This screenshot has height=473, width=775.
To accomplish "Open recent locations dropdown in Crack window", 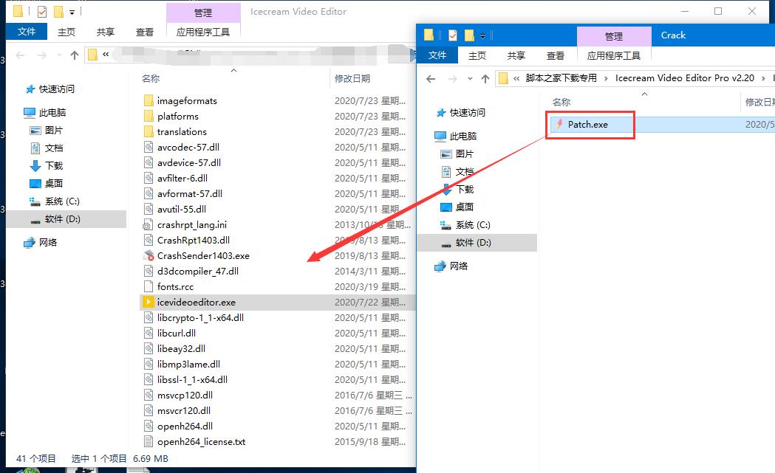I will coord(470,78).
